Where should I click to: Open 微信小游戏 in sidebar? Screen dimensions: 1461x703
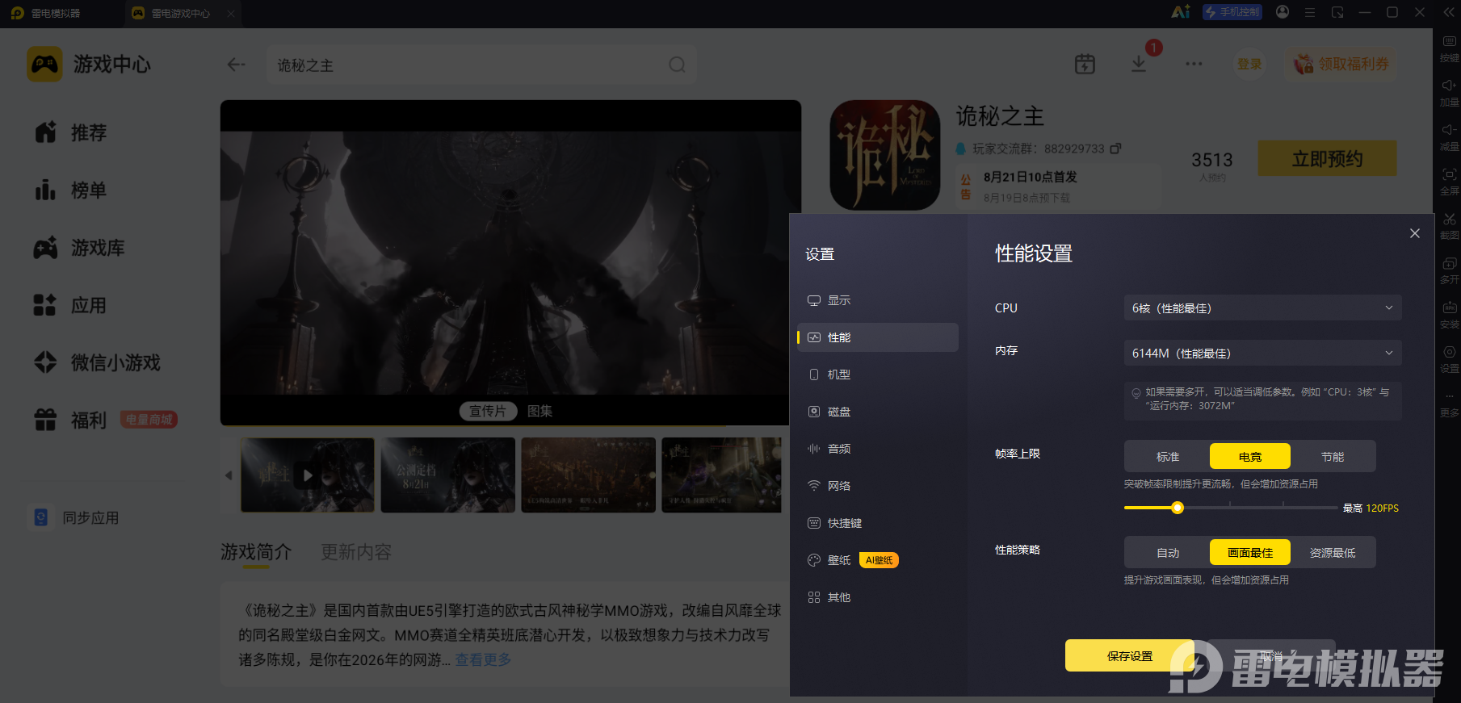point(98,362)
